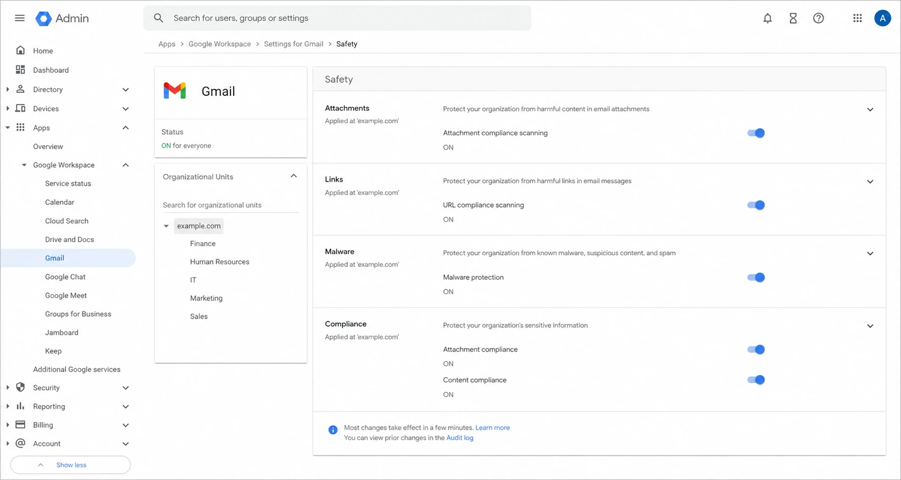
Task: Toggle Malware protection switch
Action: (x=756, y=277)
